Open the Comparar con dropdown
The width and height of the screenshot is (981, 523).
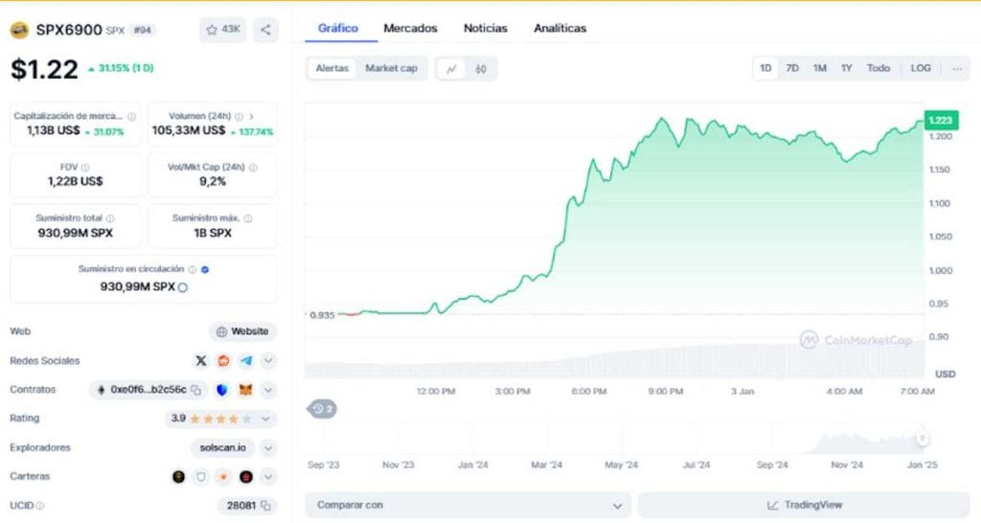click(x=468, y=506)
